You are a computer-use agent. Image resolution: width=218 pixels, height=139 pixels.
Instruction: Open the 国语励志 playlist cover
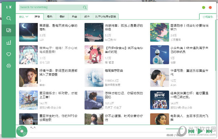(x=160, y=32)
